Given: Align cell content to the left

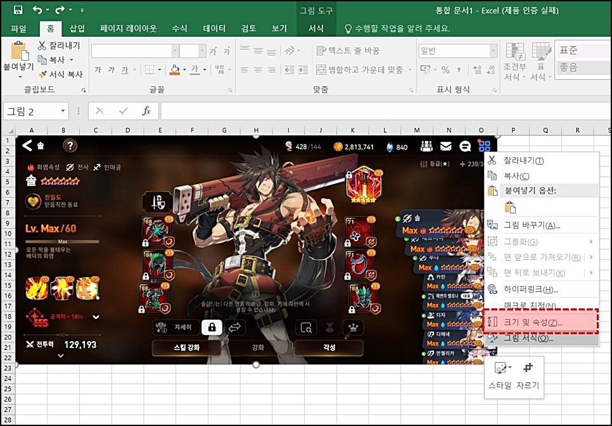Looking at the screenshot, I should coord(245,70).
